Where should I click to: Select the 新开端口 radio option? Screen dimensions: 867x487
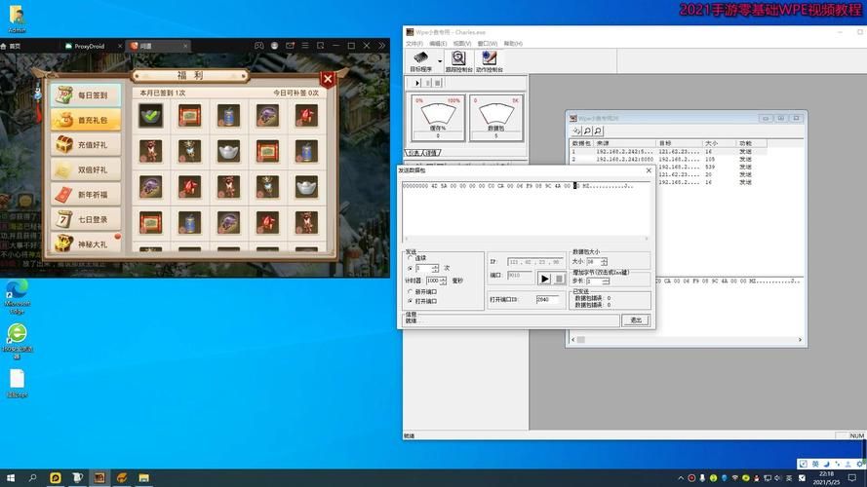pyautogui.click(x=411, y=291)
